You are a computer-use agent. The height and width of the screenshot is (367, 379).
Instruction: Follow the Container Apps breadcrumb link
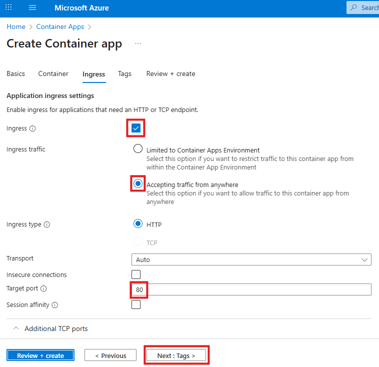point(60,26)
